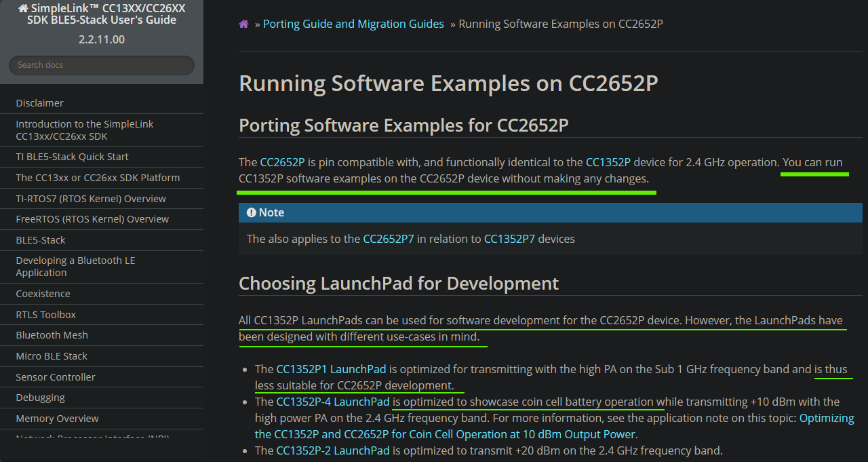Follow the CC1352P link in first paragraph
Screen dimensions: 868x462
pyautogui.click(x=608, y=163)
